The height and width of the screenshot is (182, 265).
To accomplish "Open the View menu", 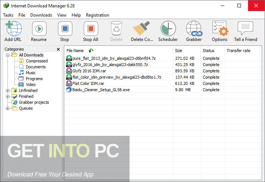I will click(x=62, y=15).
